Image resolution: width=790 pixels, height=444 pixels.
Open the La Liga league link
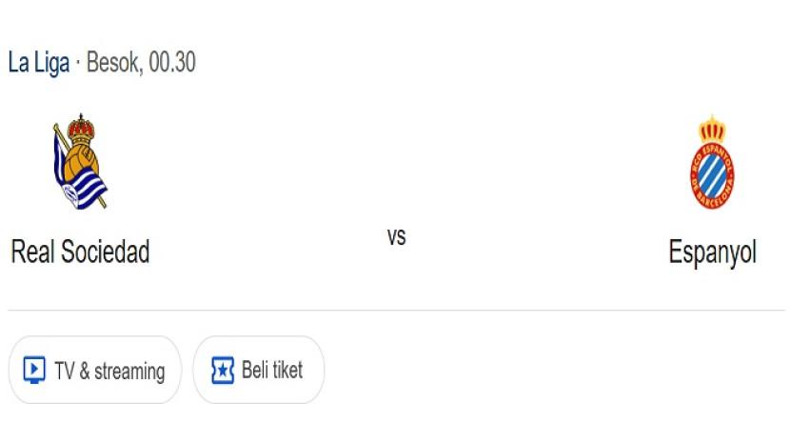pos(38,63)
